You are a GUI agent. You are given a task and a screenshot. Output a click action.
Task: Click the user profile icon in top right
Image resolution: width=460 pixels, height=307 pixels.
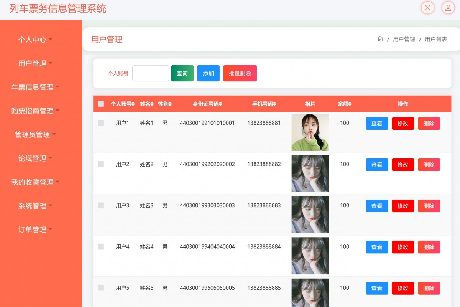(x=448, y=8)
